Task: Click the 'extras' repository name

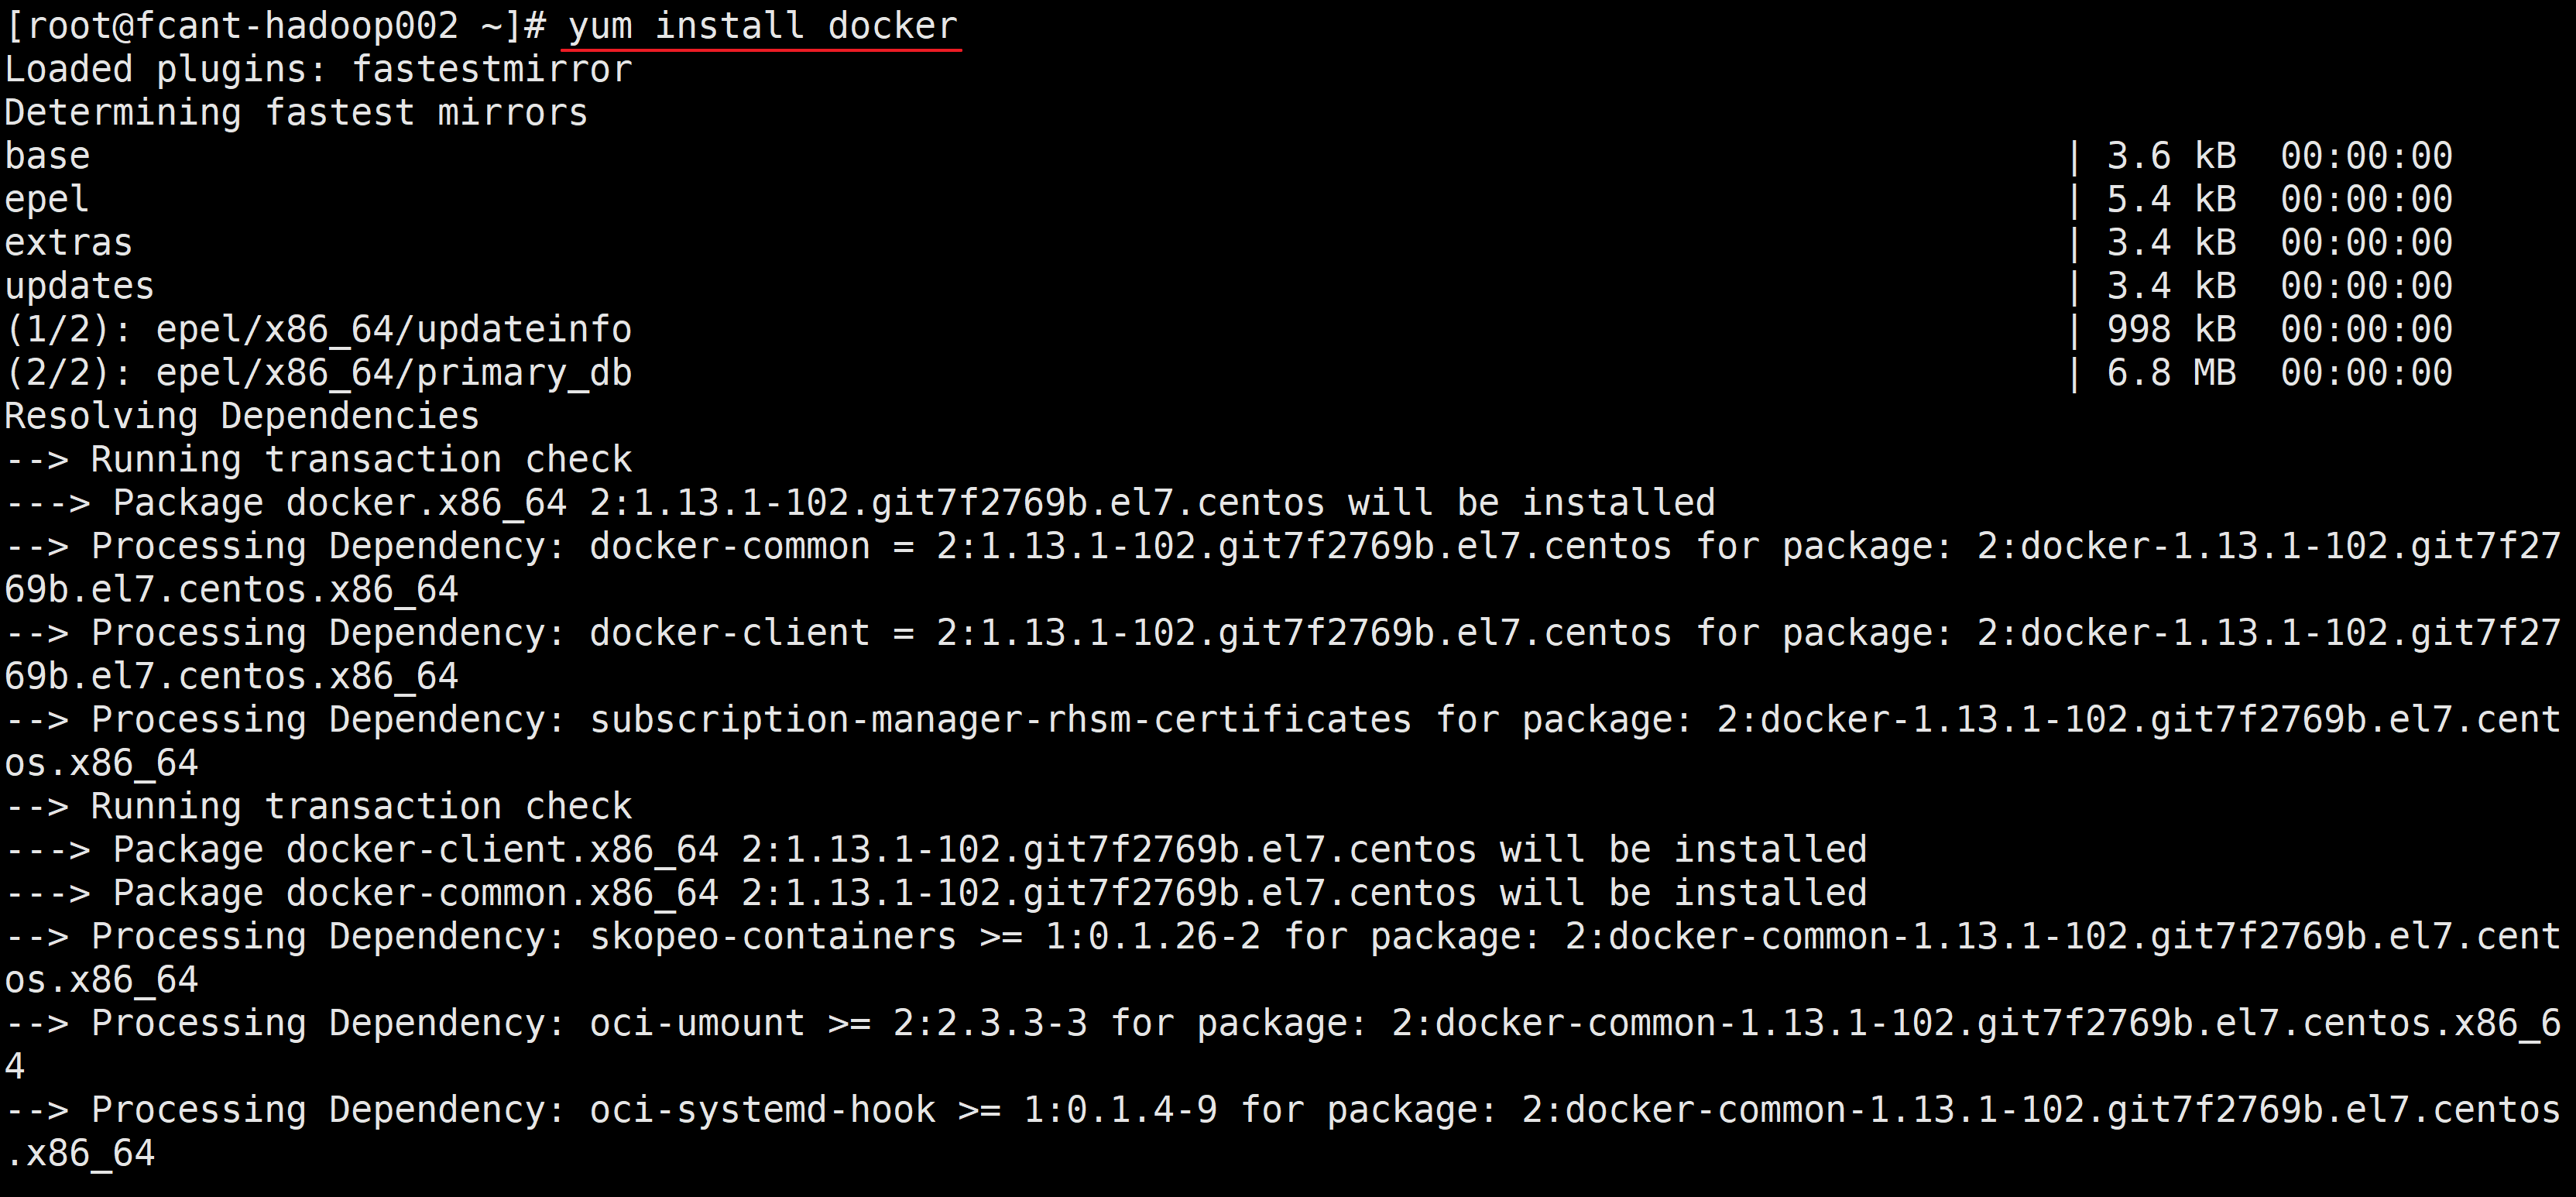Action: pos(68,242)
